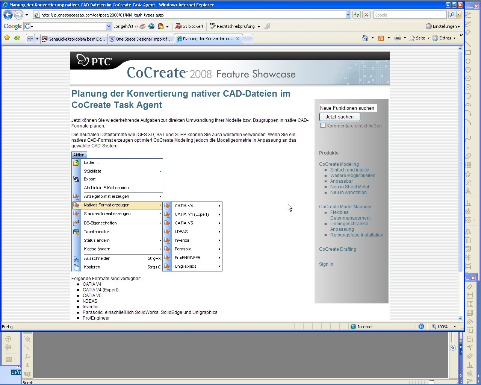This screenshot has width=481, height=385.
Task: Refresh the page with the green arrows icon
Action: coord(356,15)
